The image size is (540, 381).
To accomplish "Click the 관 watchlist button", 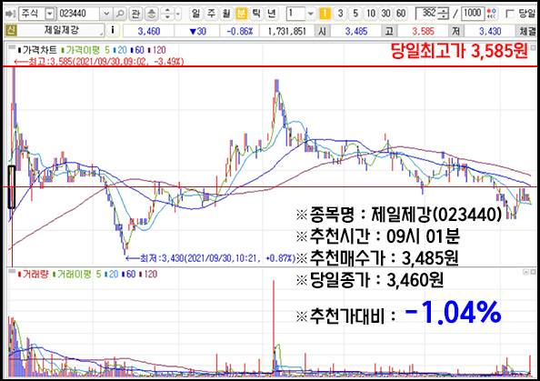I will click(135, 14).
